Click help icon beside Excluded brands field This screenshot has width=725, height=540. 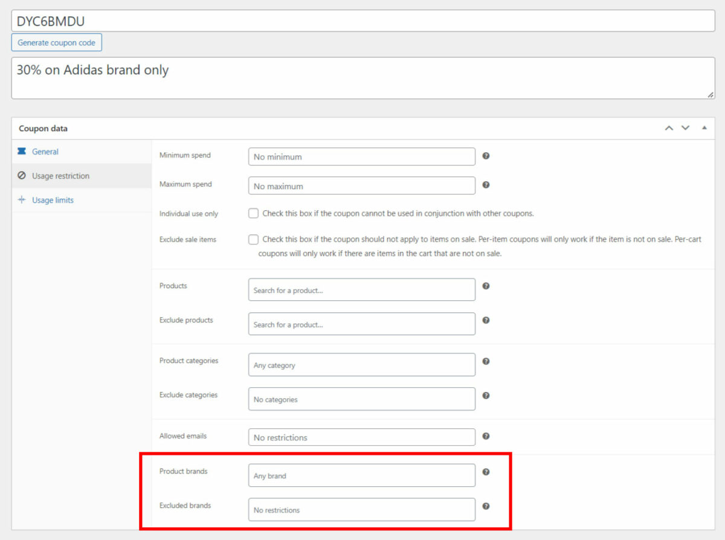(486, 506)
